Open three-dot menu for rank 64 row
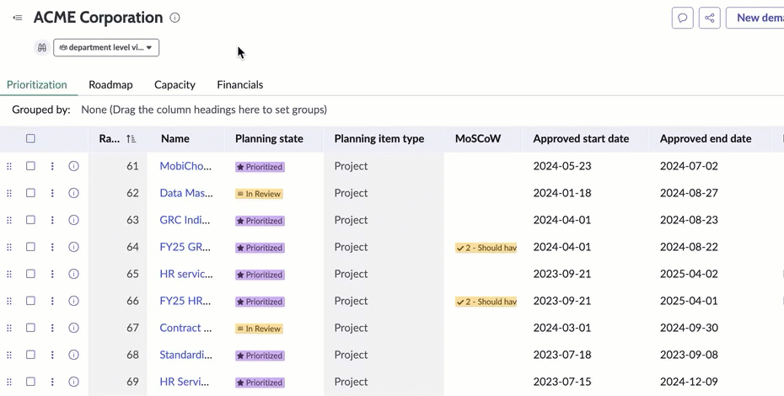784x396 pixels. coord(52,247)
